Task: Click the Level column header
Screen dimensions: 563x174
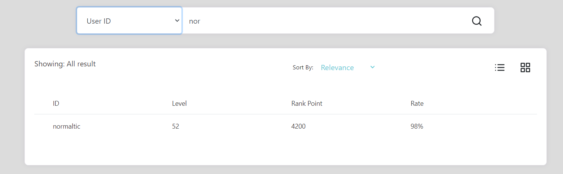Action: click(x=179, y=103)
